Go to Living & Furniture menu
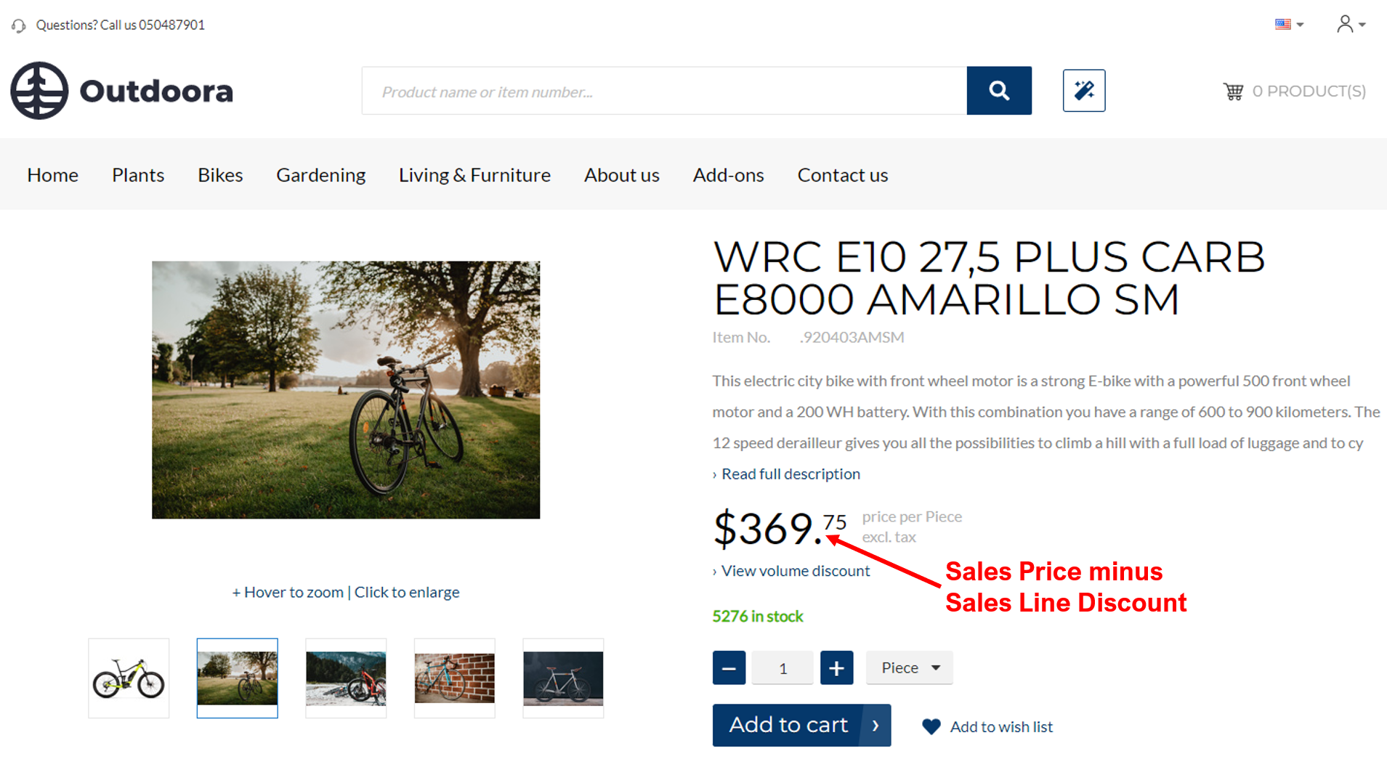The width and height of the screenshot is (1387, 767). tap(474, 175)
